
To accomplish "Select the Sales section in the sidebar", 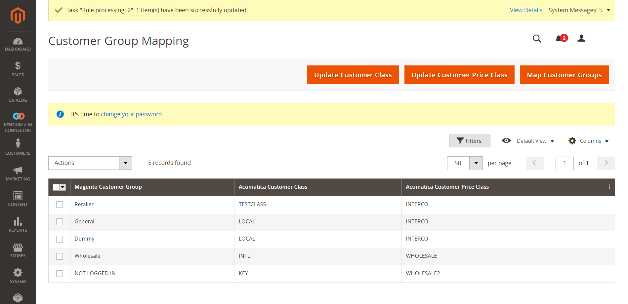I will pos(18,68).
